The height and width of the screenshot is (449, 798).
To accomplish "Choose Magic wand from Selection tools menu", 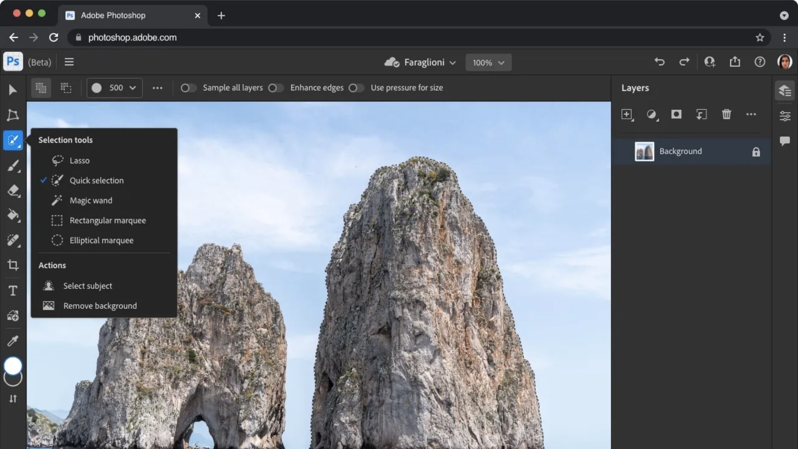I will point(90,200).
